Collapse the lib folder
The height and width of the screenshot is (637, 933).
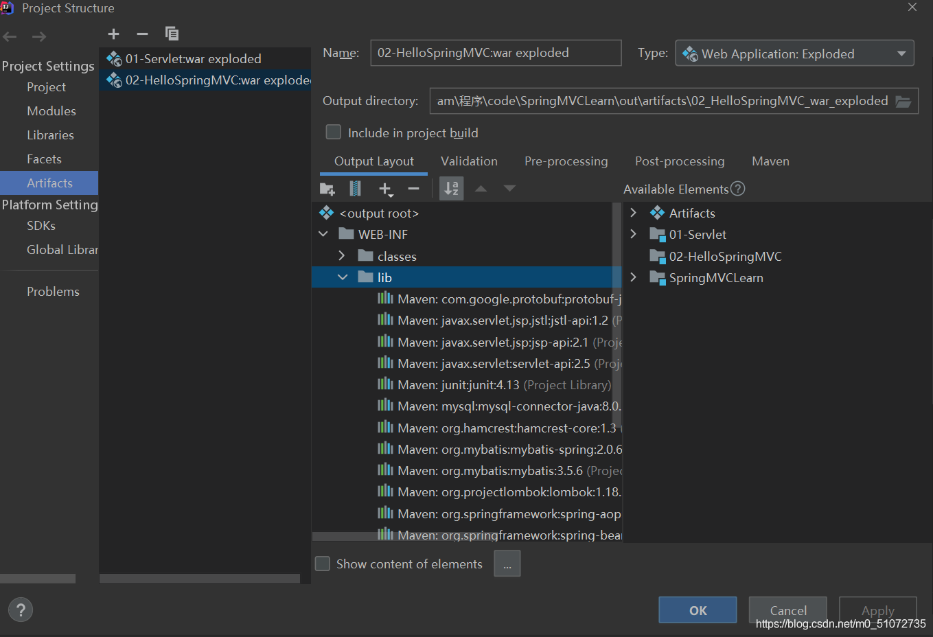pyautogui.click(x=343, y=277)
